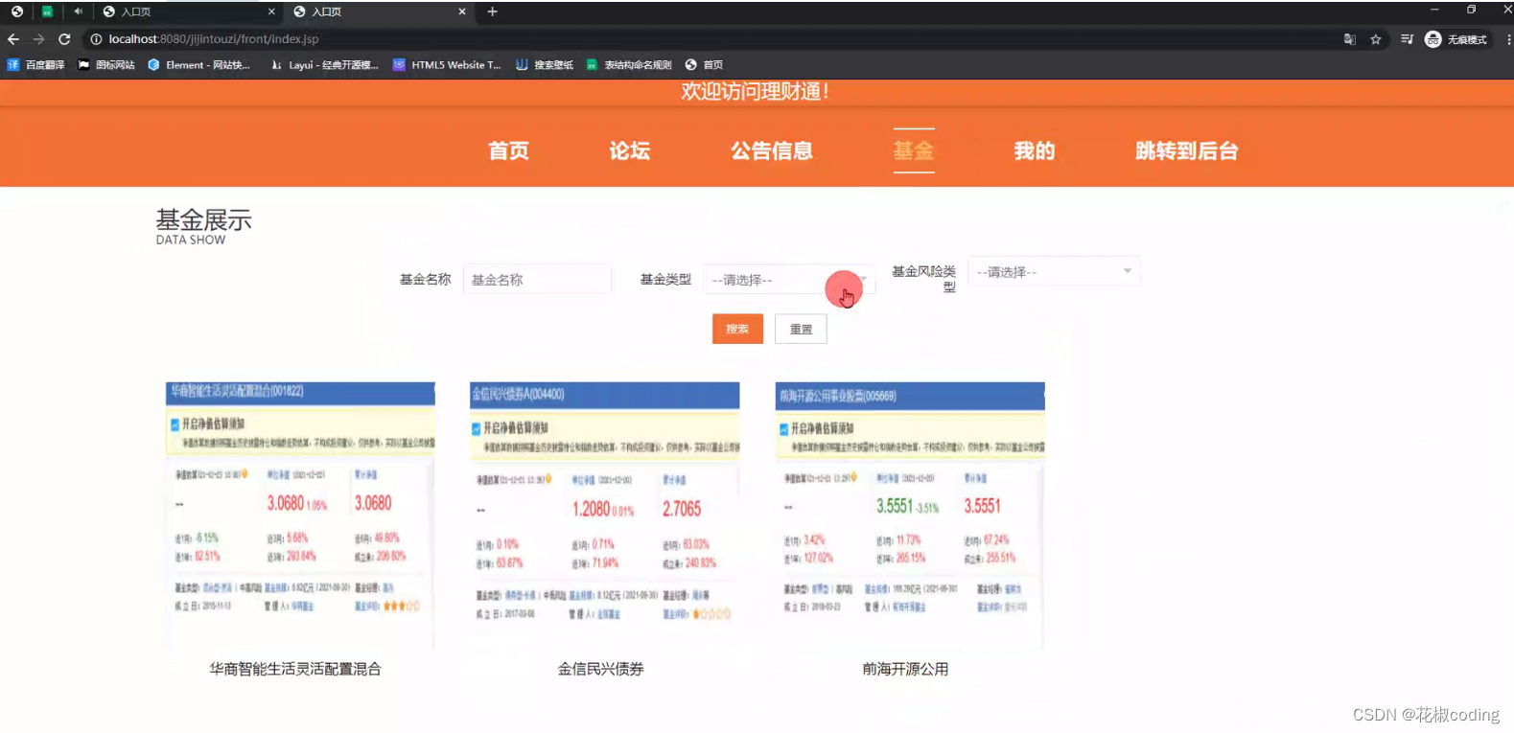Click the 基金展示 heading
This screenshot has height=733, width=1514.
pos(203,220)
